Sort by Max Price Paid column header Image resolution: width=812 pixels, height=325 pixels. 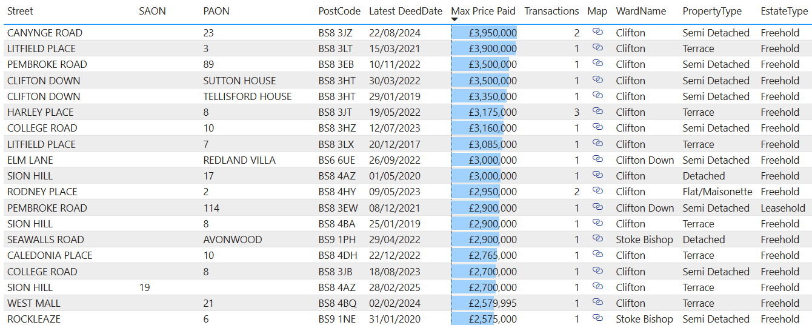point(483,11)
